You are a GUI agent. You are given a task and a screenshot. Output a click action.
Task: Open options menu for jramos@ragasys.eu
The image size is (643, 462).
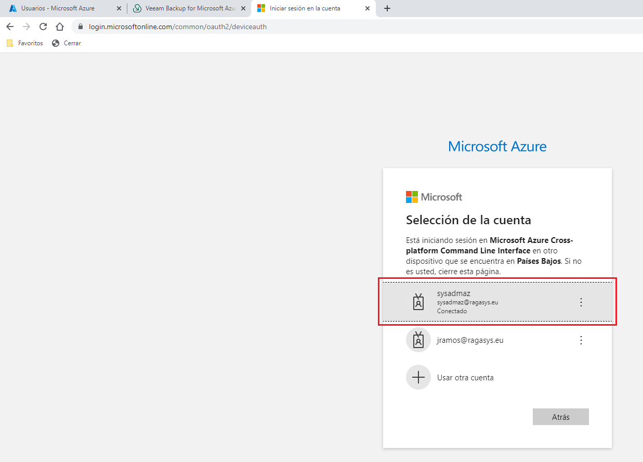point(581,340)
